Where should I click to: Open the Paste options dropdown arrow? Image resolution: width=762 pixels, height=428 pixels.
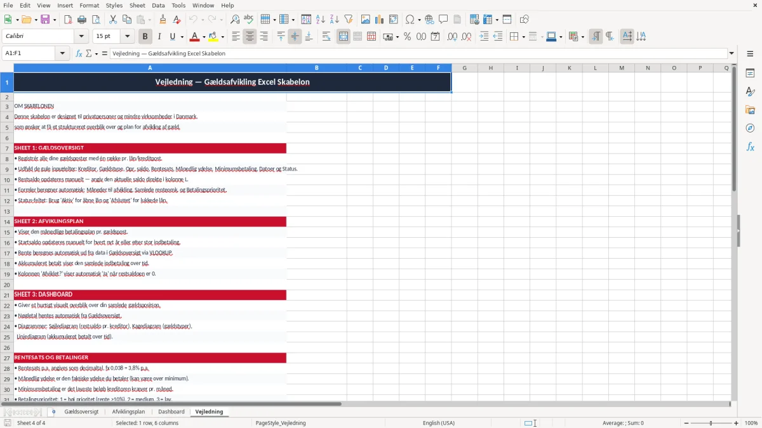[x=149, y=20]
